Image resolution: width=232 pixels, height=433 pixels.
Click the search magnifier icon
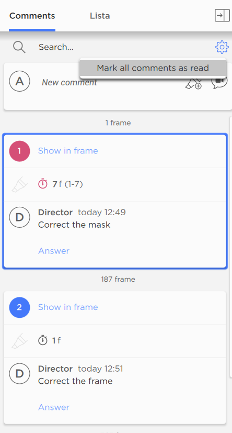[19, 47]
